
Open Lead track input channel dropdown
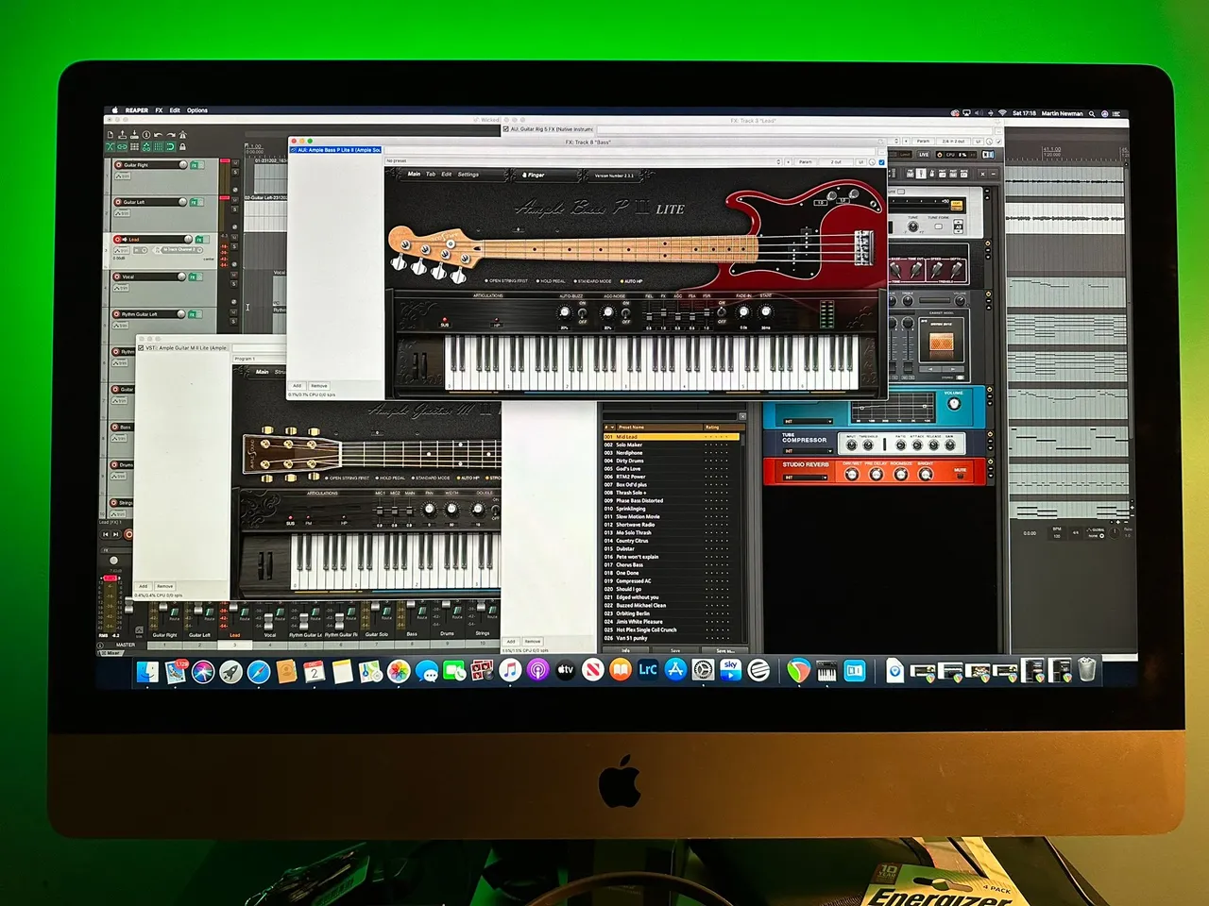click(180, 250)
